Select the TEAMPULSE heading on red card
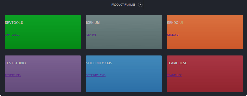Screen dimensions: 247x96 [177, 63]
